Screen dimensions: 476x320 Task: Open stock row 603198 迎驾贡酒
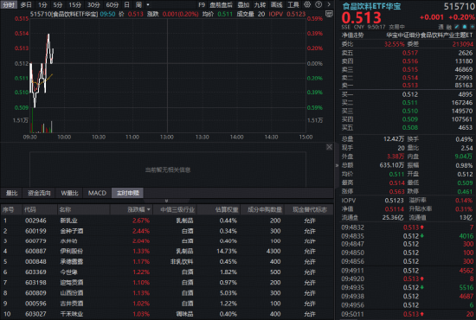(167, 283)
